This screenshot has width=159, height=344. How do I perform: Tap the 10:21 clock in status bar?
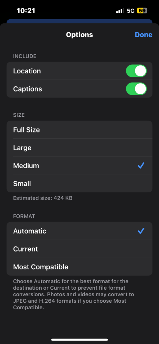coord(26,11)
